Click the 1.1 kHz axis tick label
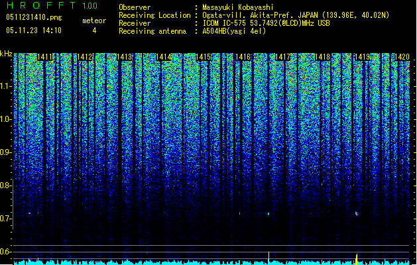The image size is (417, 265). (x=6, y=86)
